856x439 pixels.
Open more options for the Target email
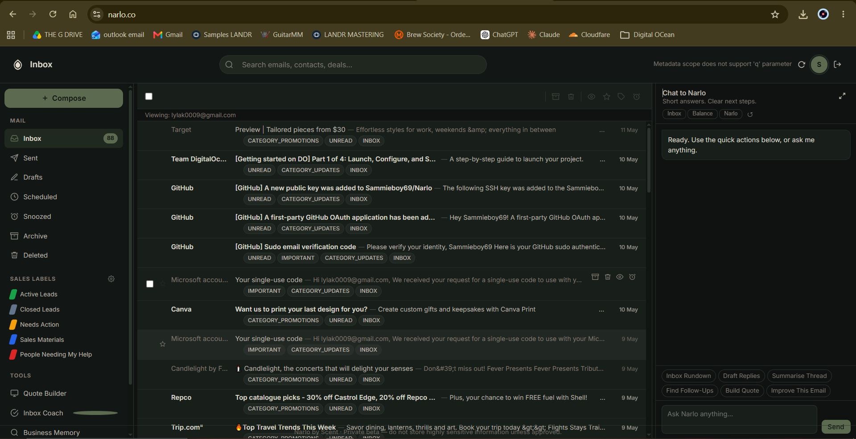(602, 130)
